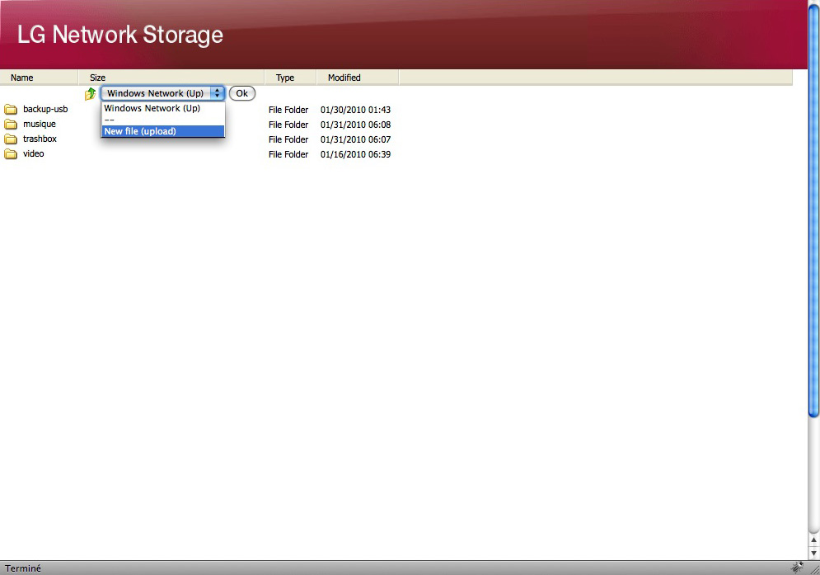820x575 pixels.
Task: Open the Windows Network (Up) dropdown
Action: [162, 93]
